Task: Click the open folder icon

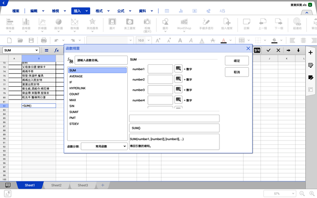Action: (x=20, y=40)
